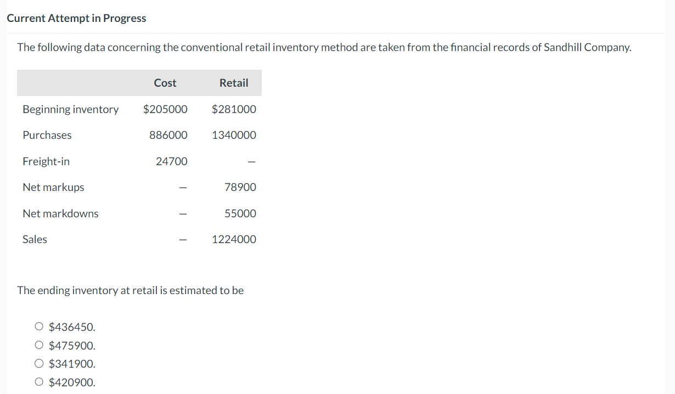Viewport: 675px width, 394px height.
Task: Click the Beginning inventory row label
Action: 70,109
